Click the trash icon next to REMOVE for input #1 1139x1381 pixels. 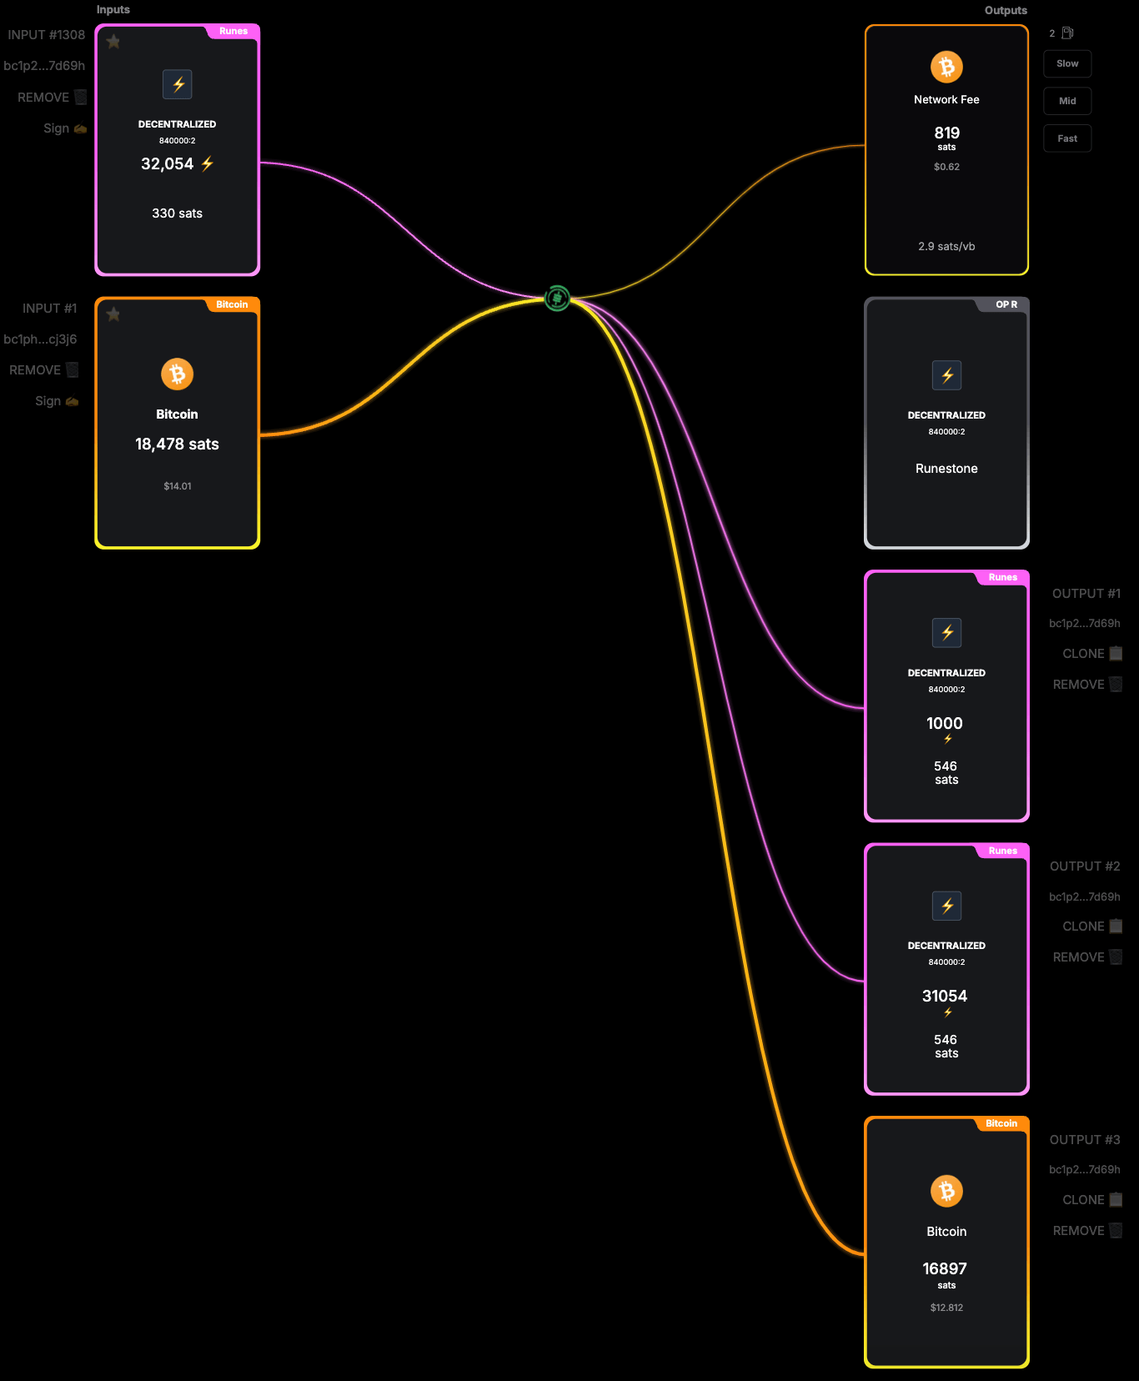coord(72,369)
